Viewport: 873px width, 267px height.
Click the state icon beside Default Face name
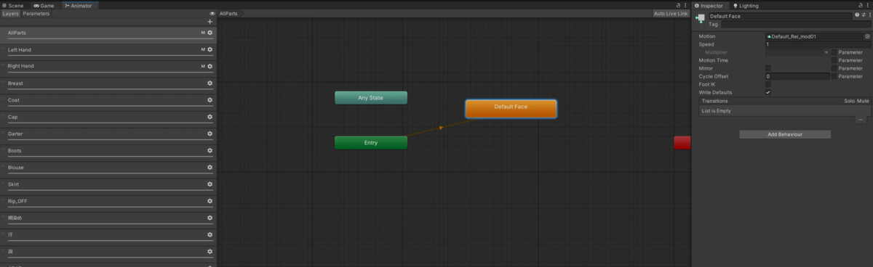click(x=701, y=19)
